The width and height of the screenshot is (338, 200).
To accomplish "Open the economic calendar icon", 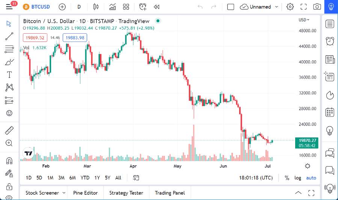I will pyautogui.click(x=330, y=112).
